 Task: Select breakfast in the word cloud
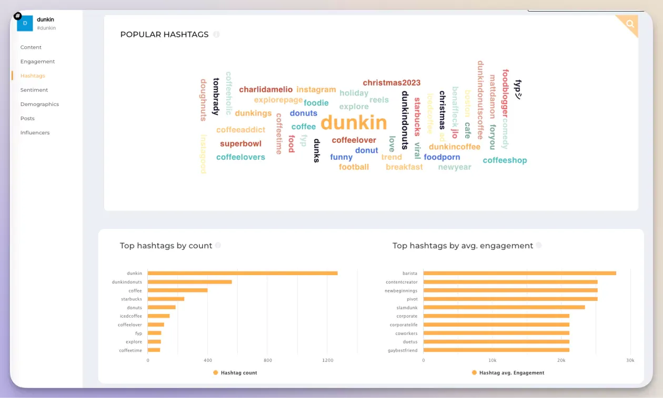404,167
